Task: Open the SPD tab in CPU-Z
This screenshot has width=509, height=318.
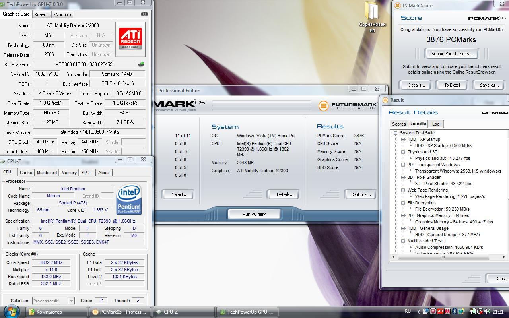Action: pos(85,173)
